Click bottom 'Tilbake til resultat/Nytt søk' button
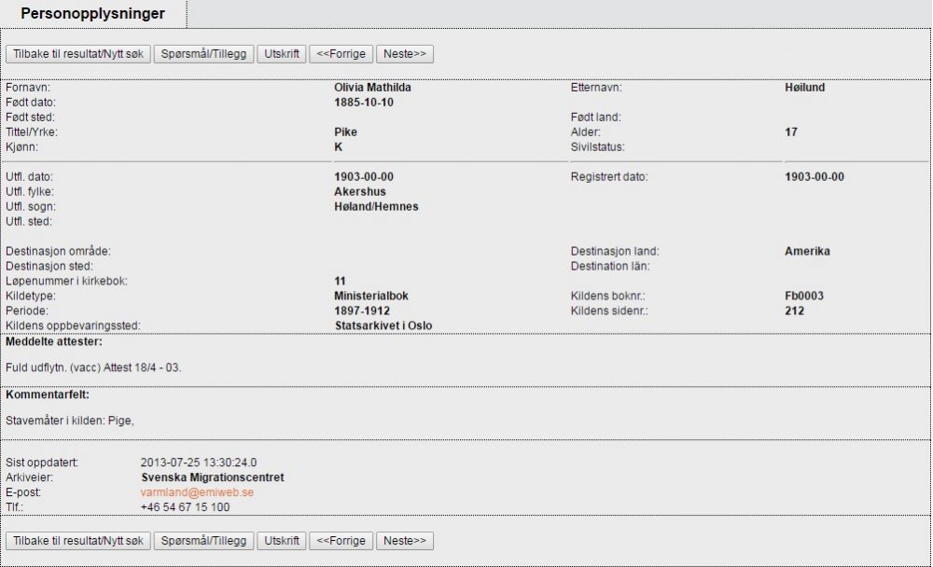 (x=78, y=541)
